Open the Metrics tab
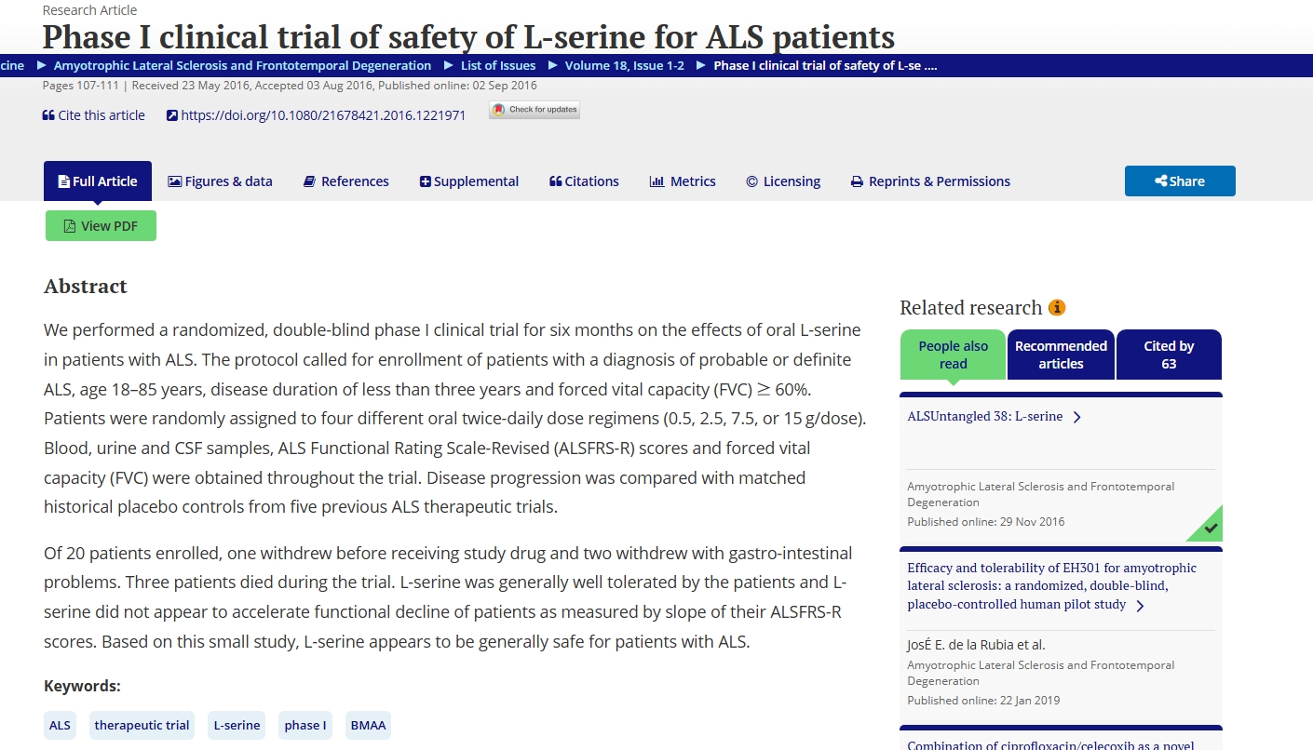 683,181
